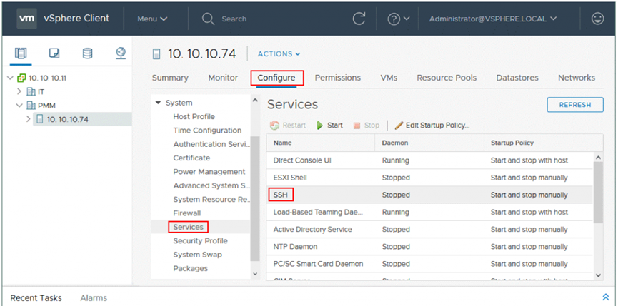Open the smiley feedback icon
The width and height of the screenshot is (618, 306).
coord(598,19)
